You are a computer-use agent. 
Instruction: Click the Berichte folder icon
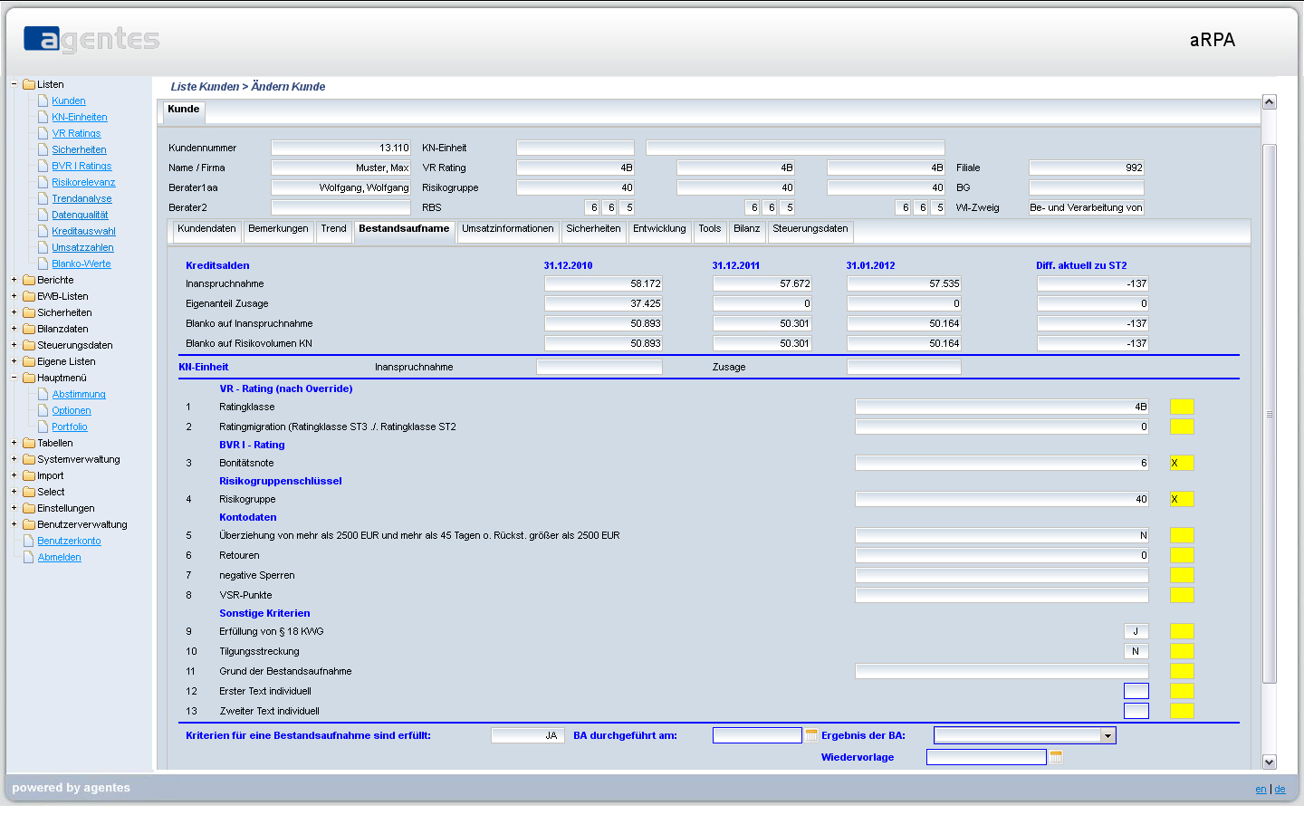(29, 280)
